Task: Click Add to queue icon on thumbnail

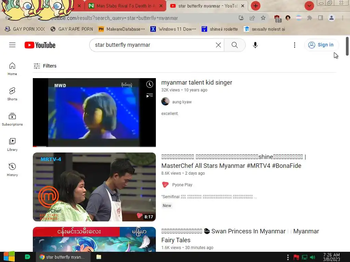Action: 150,96
